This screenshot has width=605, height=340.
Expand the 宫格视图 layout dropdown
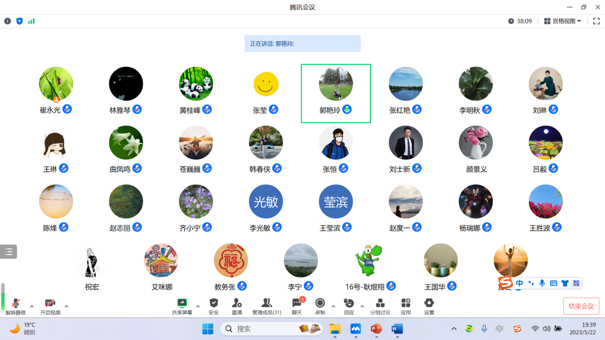click(x=563, y=21)
